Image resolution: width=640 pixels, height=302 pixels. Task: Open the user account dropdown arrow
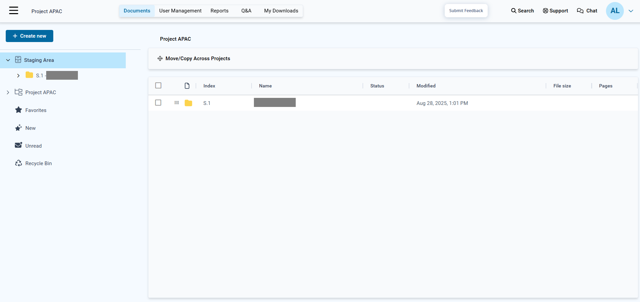pos(631,11)
